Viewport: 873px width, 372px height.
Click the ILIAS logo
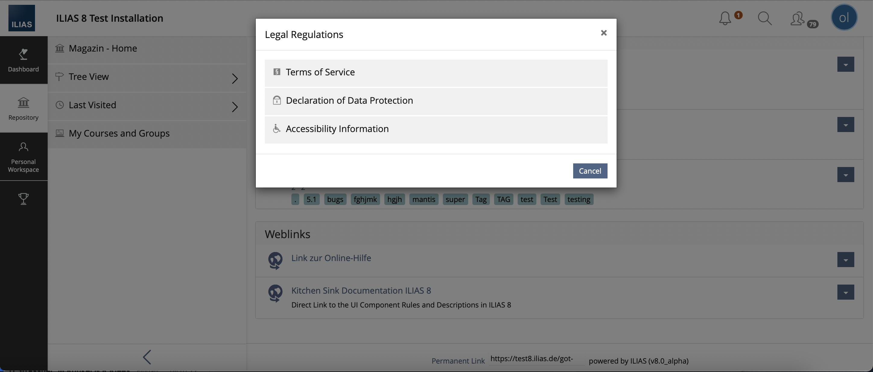point(22,18)
